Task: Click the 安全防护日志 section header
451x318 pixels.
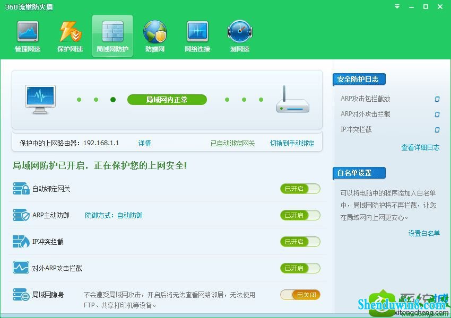Action: pos(359,79)
